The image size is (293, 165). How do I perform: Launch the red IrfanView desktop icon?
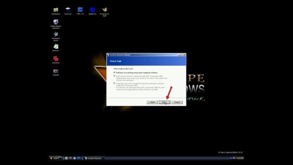click(56, 60)
